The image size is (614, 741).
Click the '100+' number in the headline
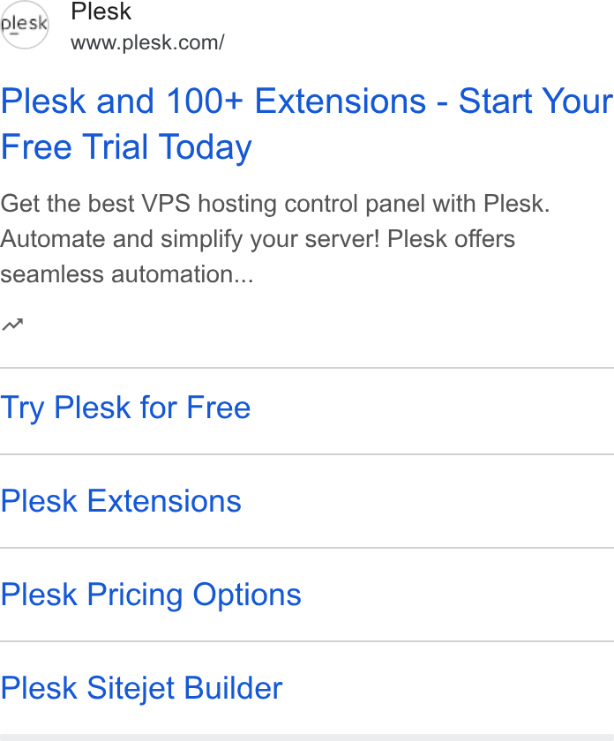click(x=205, y=101)
